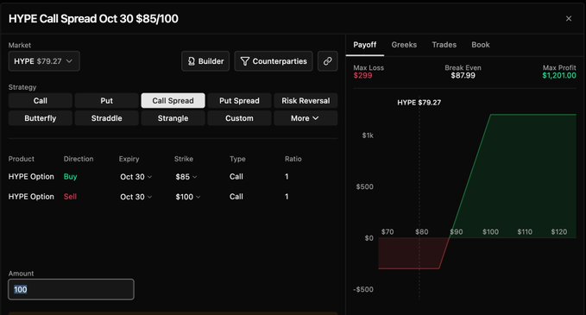Click the Break Even $87.99 value
586x315 pixels.
click(x=463, y=75)
